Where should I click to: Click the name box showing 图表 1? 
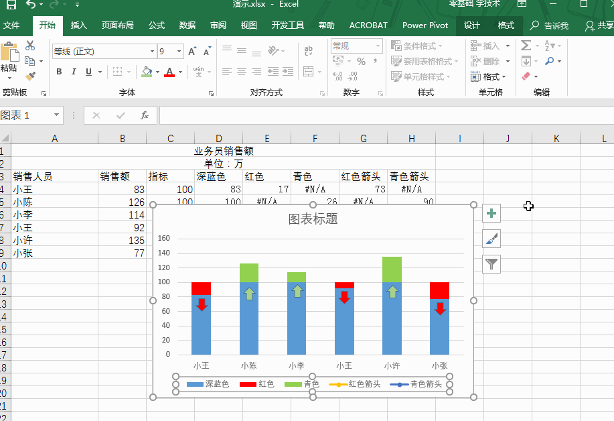[31, 115]
